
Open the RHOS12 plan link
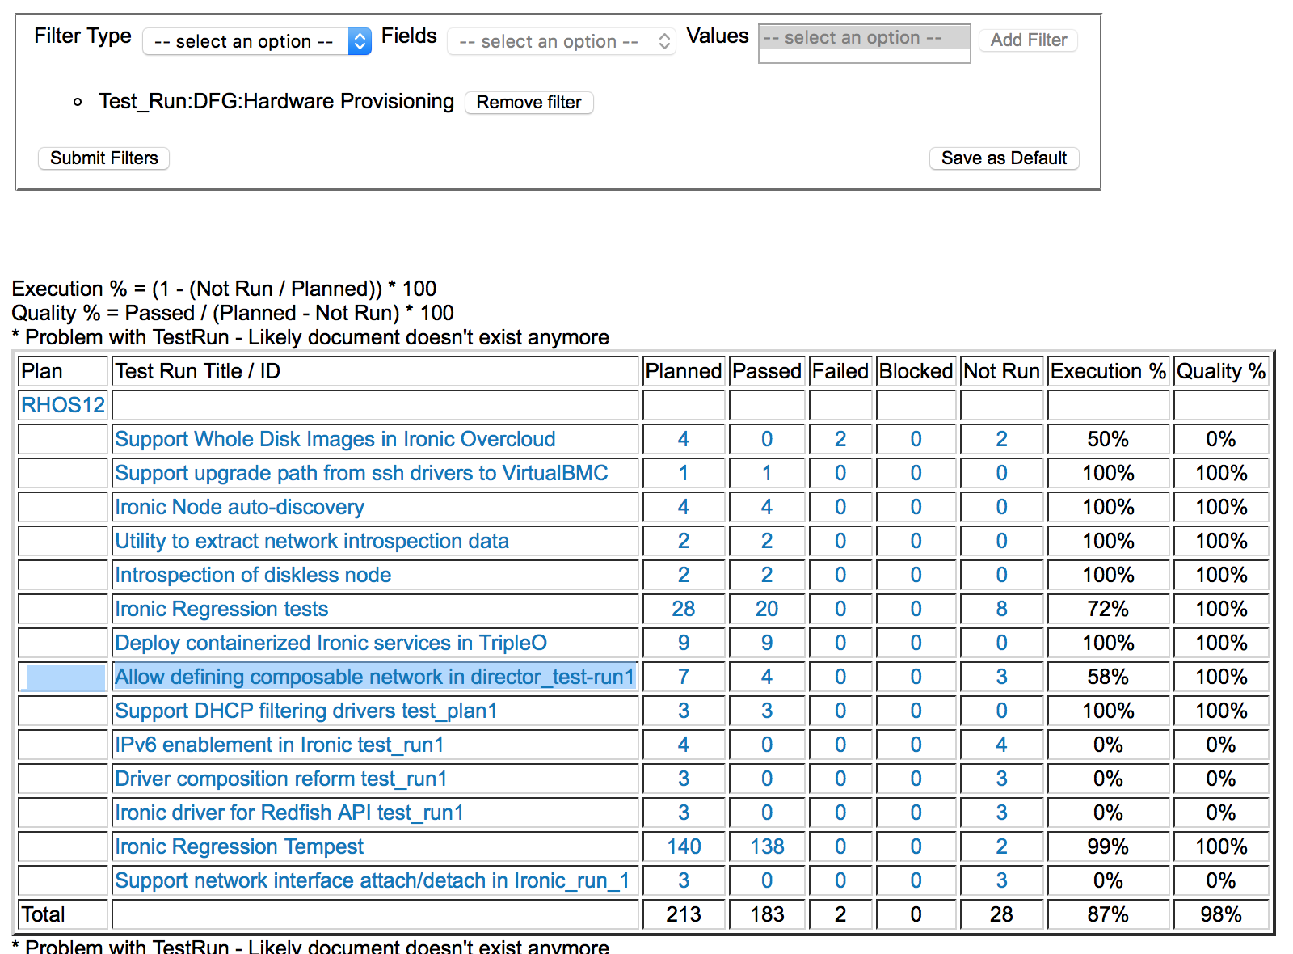[63, 405]
